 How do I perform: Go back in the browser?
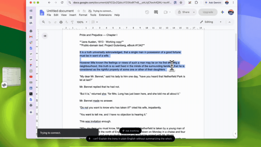coord(49,2)
